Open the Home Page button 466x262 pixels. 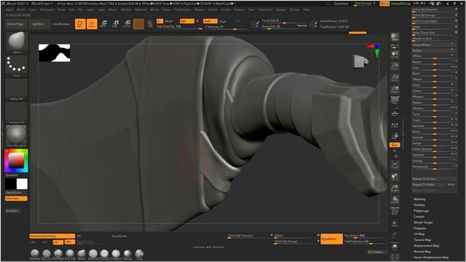pyautogui.click(x=15, y=24)
